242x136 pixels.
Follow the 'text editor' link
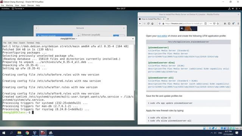tap(162, 36)
